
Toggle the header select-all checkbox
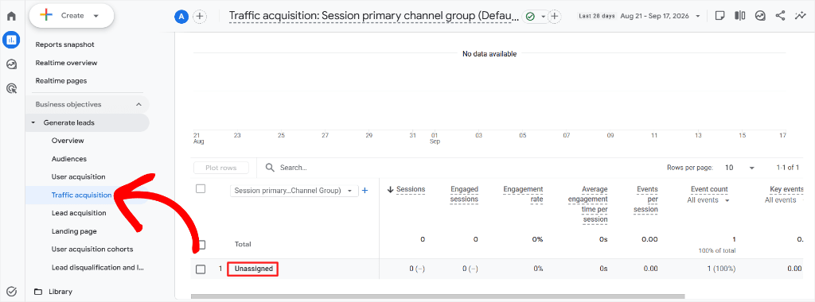coord(201,189)
